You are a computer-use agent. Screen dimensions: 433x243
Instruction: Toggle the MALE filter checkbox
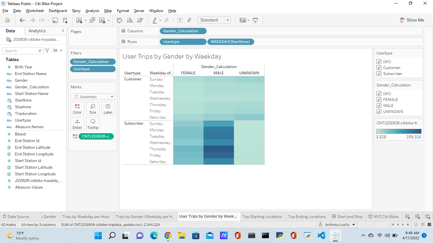[x=379, y=106]
